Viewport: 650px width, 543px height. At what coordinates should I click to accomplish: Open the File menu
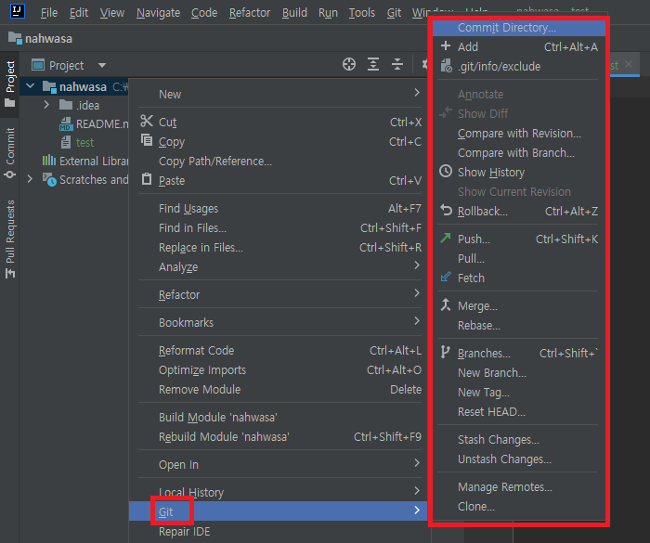pyautogui.click(x=49, y=13)
